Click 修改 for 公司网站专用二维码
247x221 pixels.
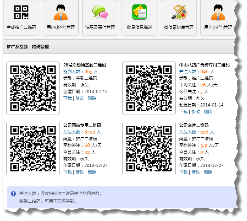tap(80, 172)
